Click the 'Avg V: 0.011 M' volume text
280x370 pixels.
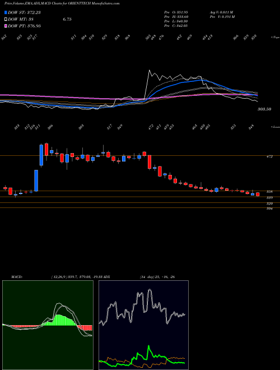coord(222,12)
